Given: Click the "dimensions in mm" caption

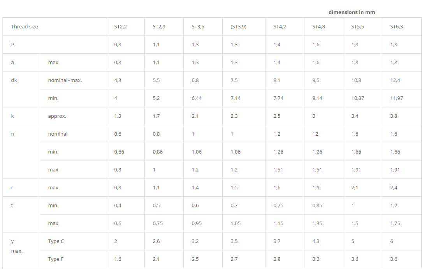Looking at the screenshot, I should click(352, 12).
